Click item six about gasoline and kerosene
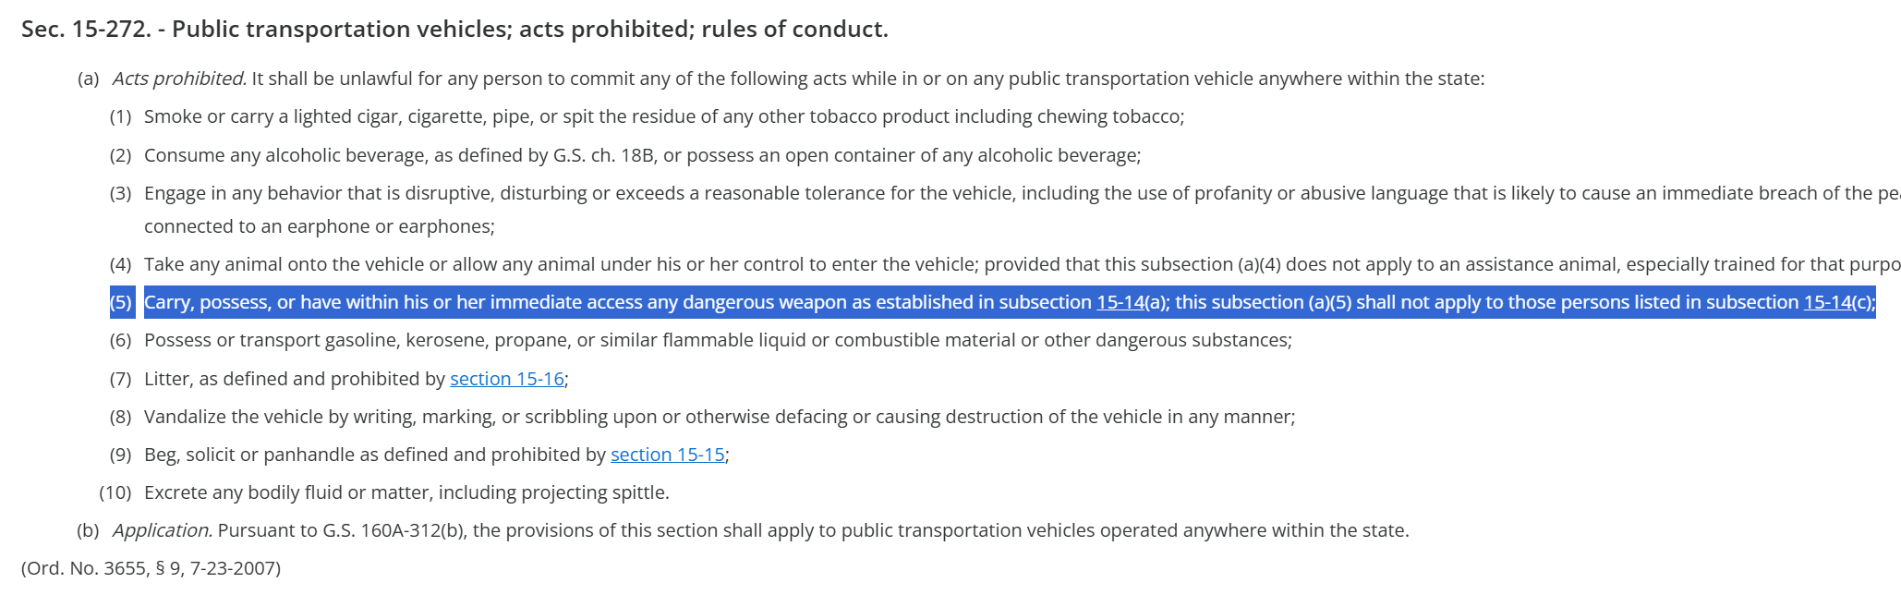 (718, 340)
